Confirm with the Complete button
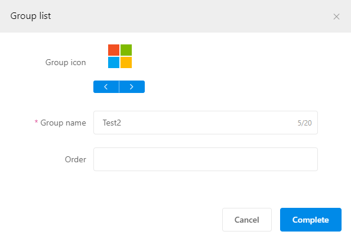The image size is (351, 241). pos(311,220)
